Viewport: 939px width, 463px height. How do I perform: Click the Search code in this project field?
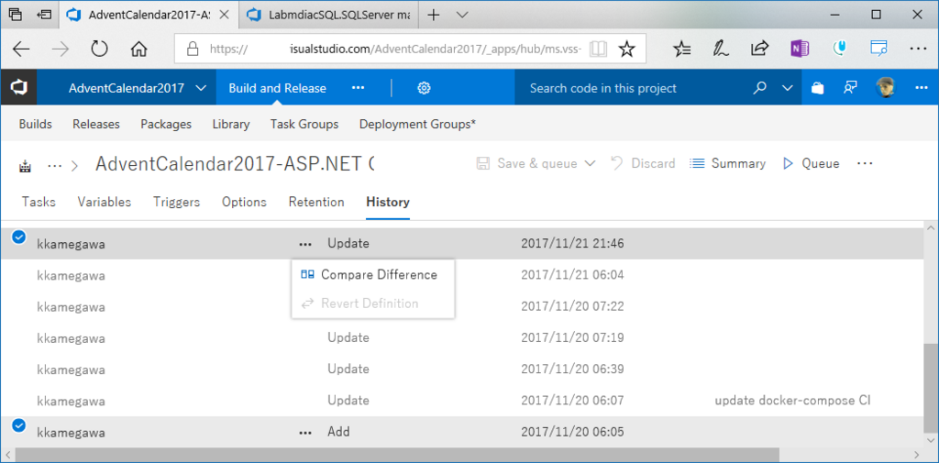633,88
